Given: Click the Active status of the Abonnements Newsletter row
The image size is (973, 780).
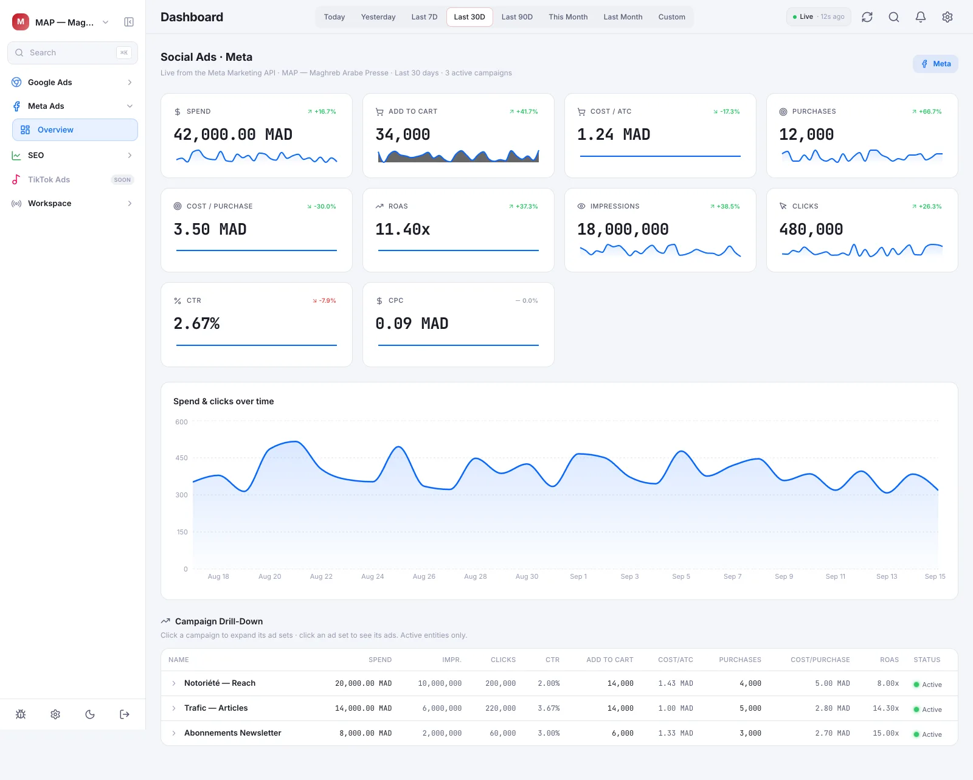Looking at the screenshot, I should pos(927,734).
